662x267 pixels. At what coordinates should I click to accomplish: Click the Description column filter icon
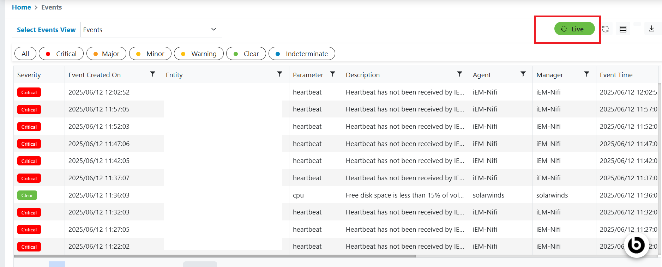pos(460,74)
